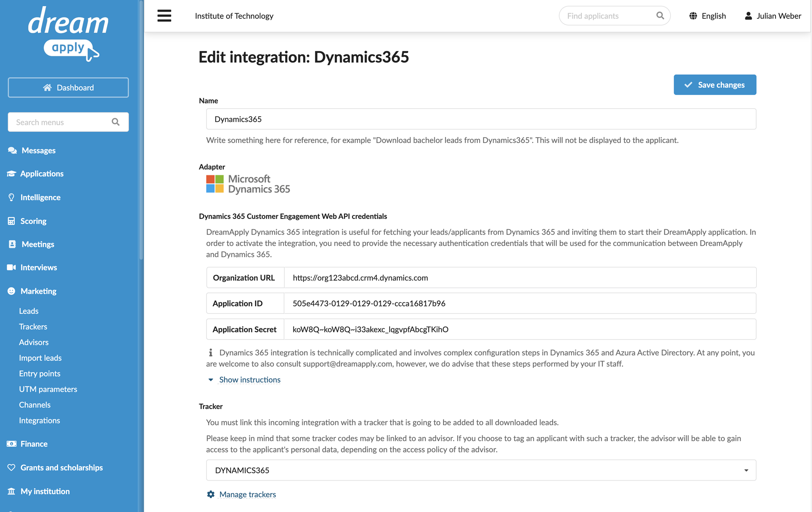Click the user profile icon next to Julian Weber
The image size is (812, 512).
(748, 16)
